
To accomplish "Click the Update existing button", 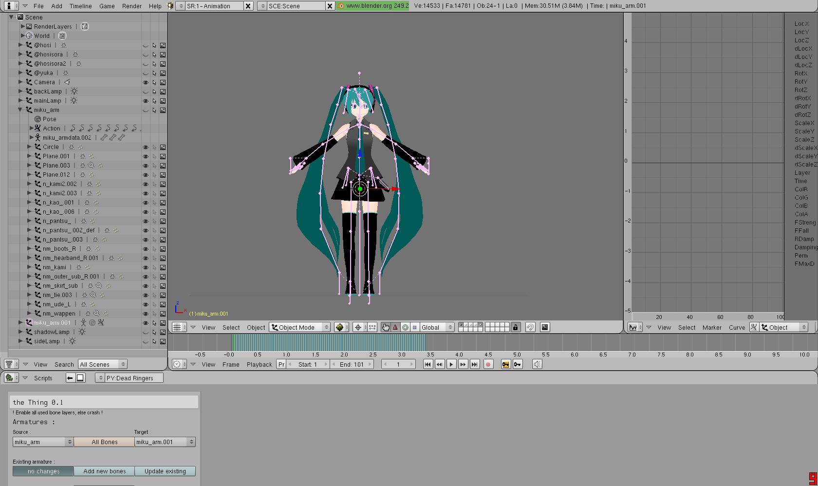I will coord(165,471).
